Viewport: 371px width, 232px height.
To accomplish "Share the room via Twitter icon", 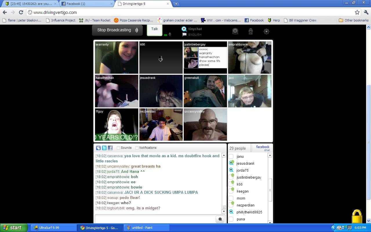I will (x=104, y=148).
